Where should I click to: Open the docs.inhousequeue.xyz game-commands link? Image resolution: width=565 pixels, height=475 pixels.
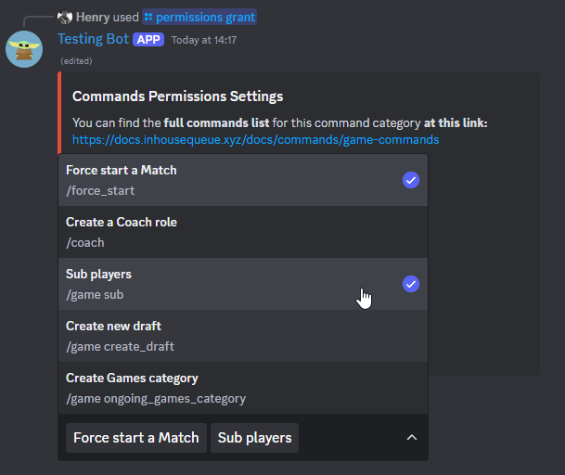point(255,139)
